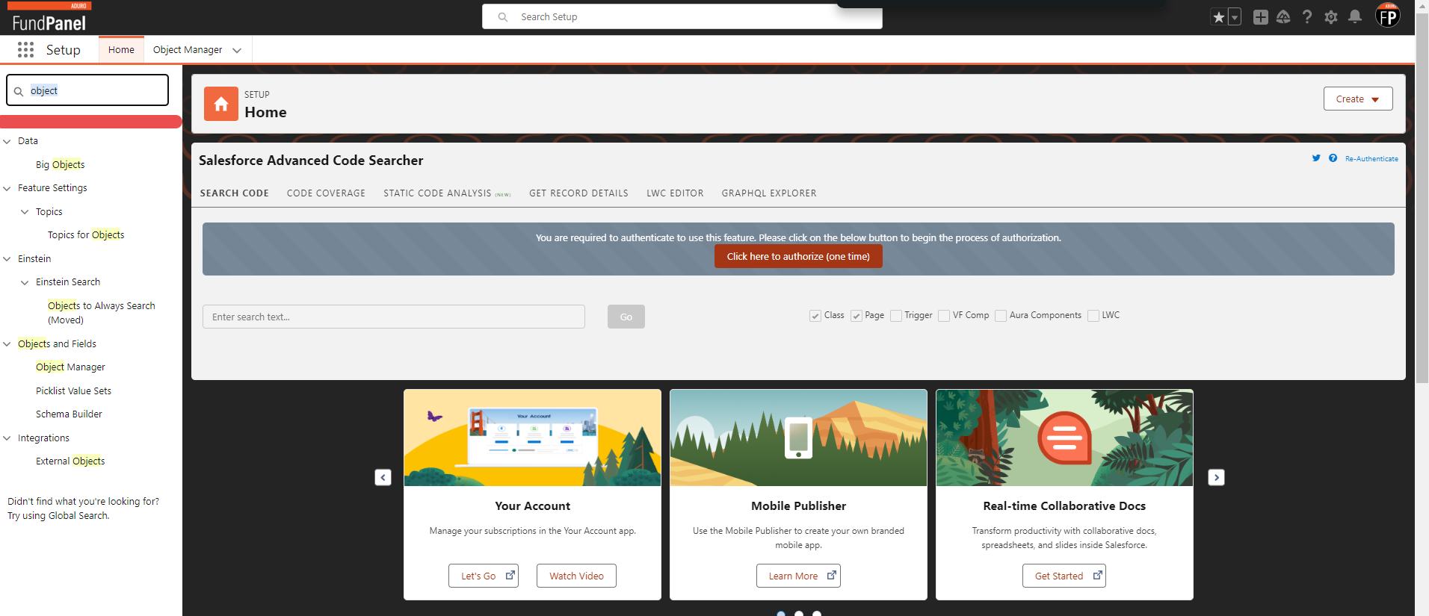Screen dimensions: 1429x616
Task: Enable the Aura Components checkbox
Action: pos(1001,316)
